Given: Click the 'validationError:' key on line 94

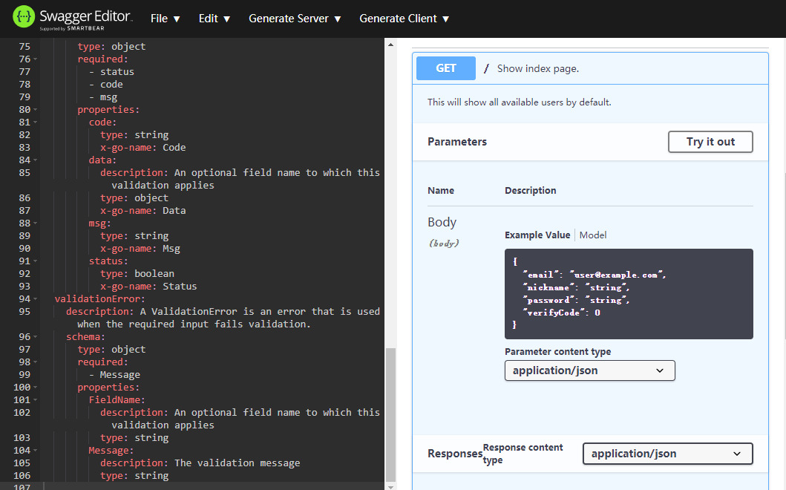Looking at the screenshot, I should point(99,299).
